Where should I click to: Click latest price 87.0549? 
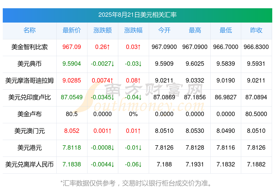click(x=72, y=97)
